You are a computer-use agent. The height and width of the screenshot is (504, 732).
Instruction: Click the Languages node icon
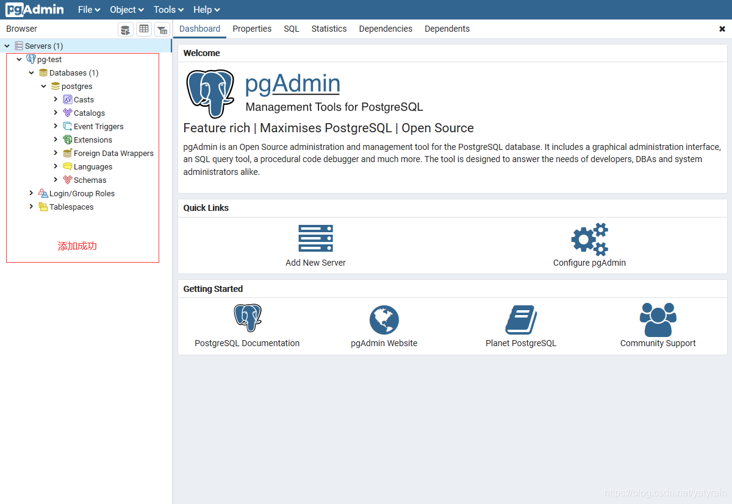[68, 166]
